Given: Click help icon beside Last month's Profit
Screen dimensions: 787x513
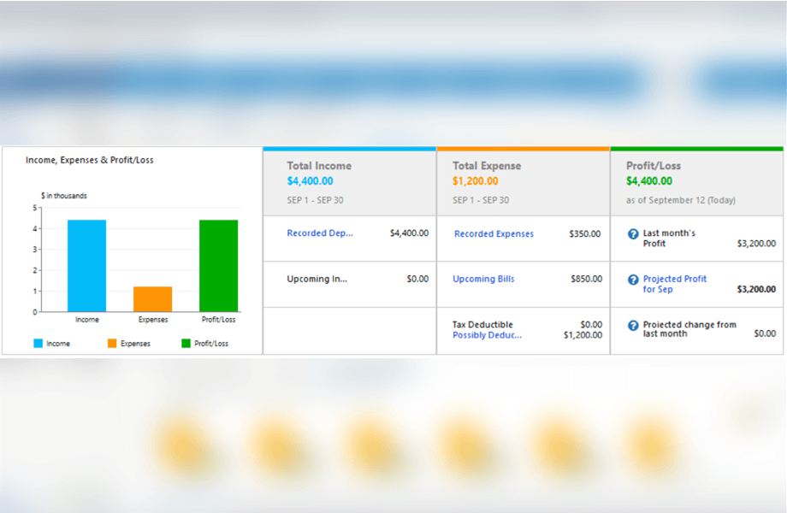Looking at the screenshot, I should (633, 234).
